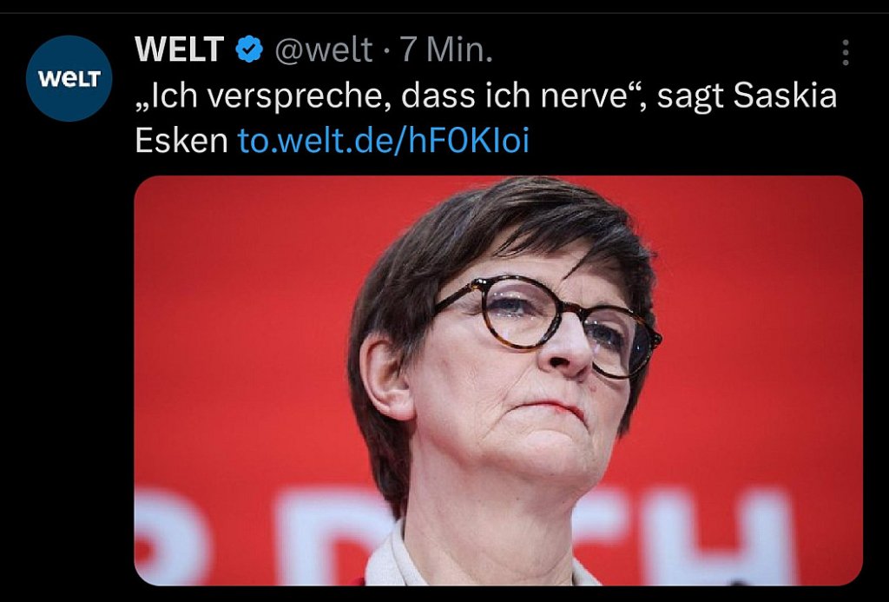Open the tweet via 7 Min. timestamp
The image size is (889, 602).
[447, 50]
